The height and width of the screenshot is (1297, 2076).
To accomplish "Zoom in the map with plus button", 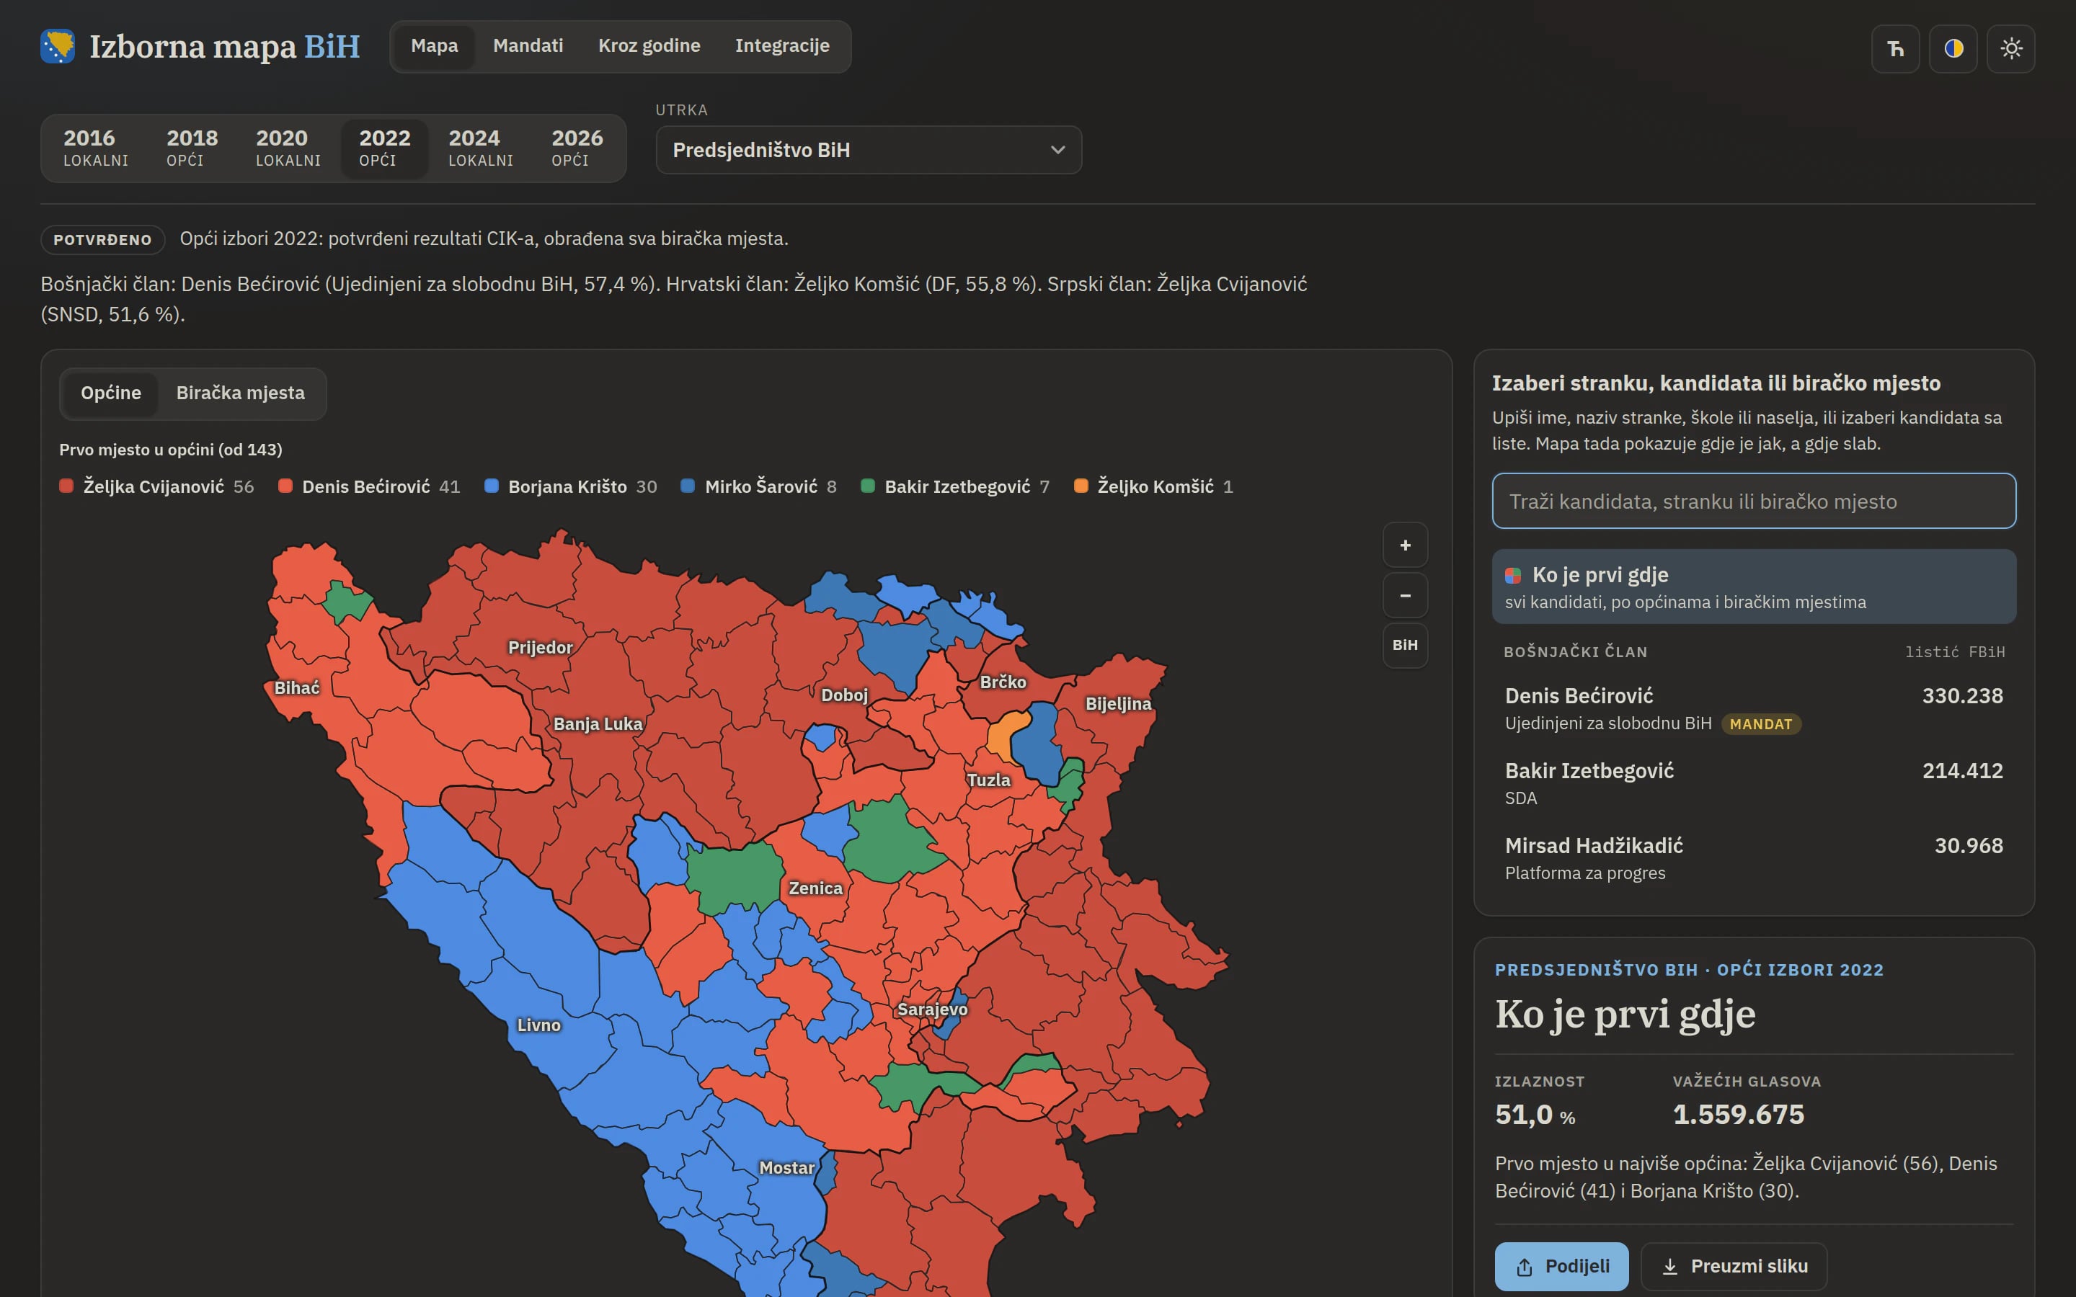I will (1405, 545).
